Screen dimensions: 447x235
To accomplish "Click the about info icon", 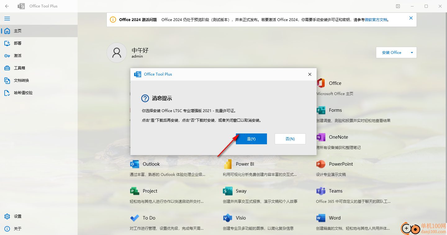I will pyautogui.click(x=7, y=229).
